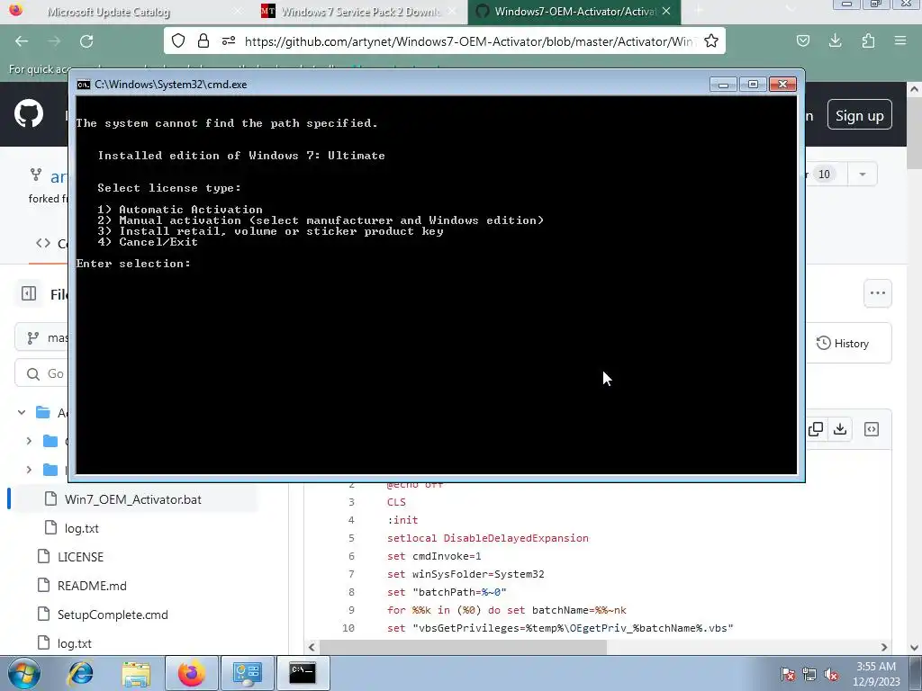
Task: Expand the second subfolder in the file tree
Action: (29, 470)
